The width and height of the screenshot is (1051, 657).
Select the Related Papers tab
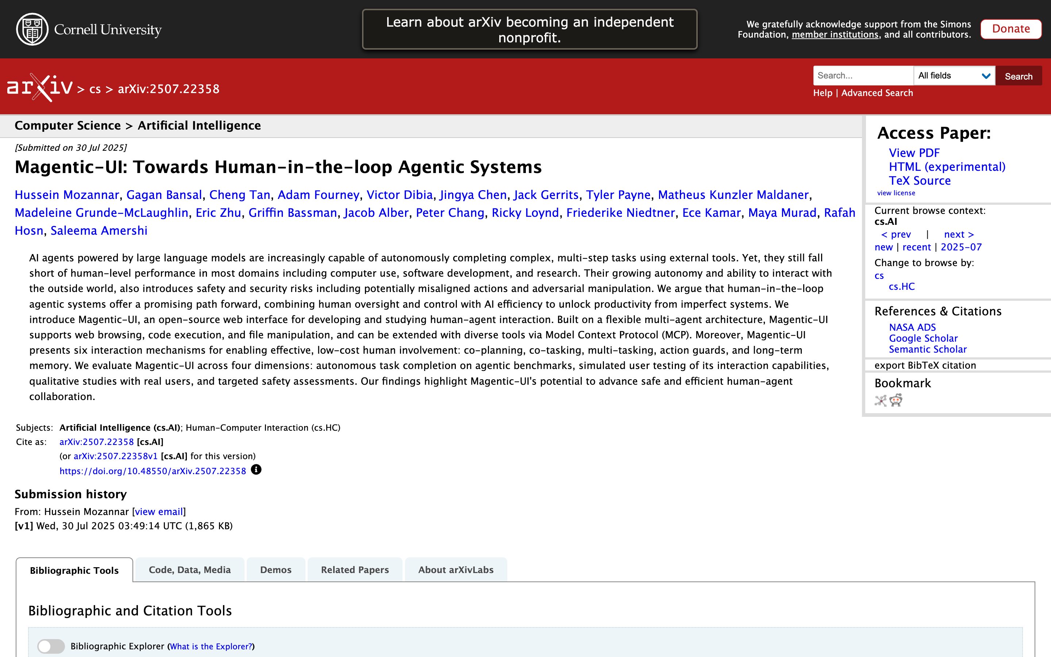355,570
